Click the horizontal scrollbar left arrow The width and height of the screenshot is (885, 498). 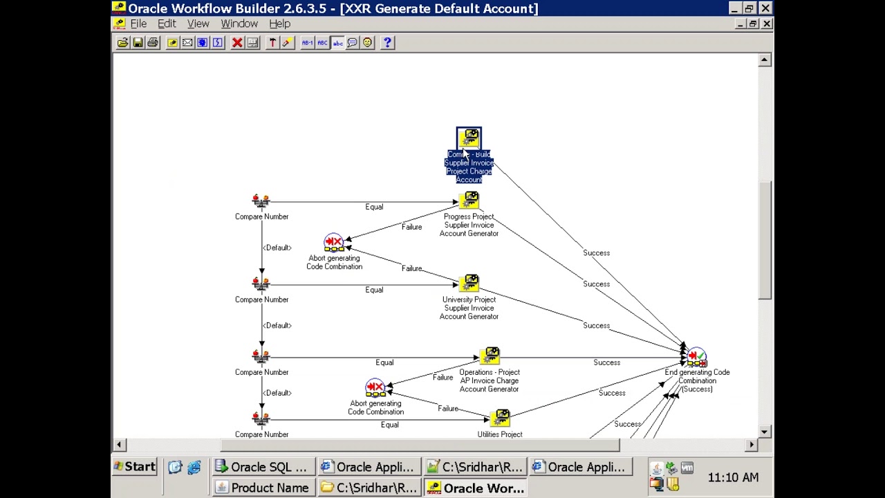[119, 445]
